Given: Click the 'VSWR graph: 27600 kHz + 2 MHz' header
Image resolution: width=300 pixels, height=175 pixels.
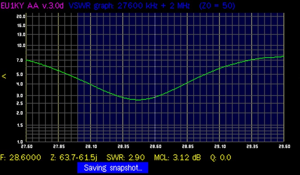Looking at the screenshot, I should point(129,6).
